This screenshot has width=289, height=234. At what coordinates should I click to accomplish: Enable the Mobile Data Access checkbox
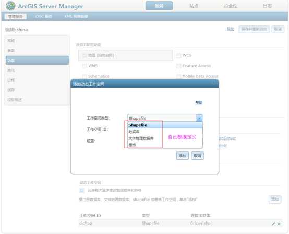click(178, 76)
